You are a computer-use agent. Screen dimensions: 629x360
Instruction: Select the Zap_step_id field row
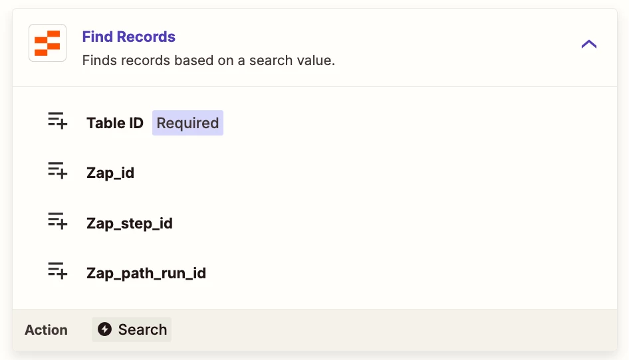click(314, 223)
